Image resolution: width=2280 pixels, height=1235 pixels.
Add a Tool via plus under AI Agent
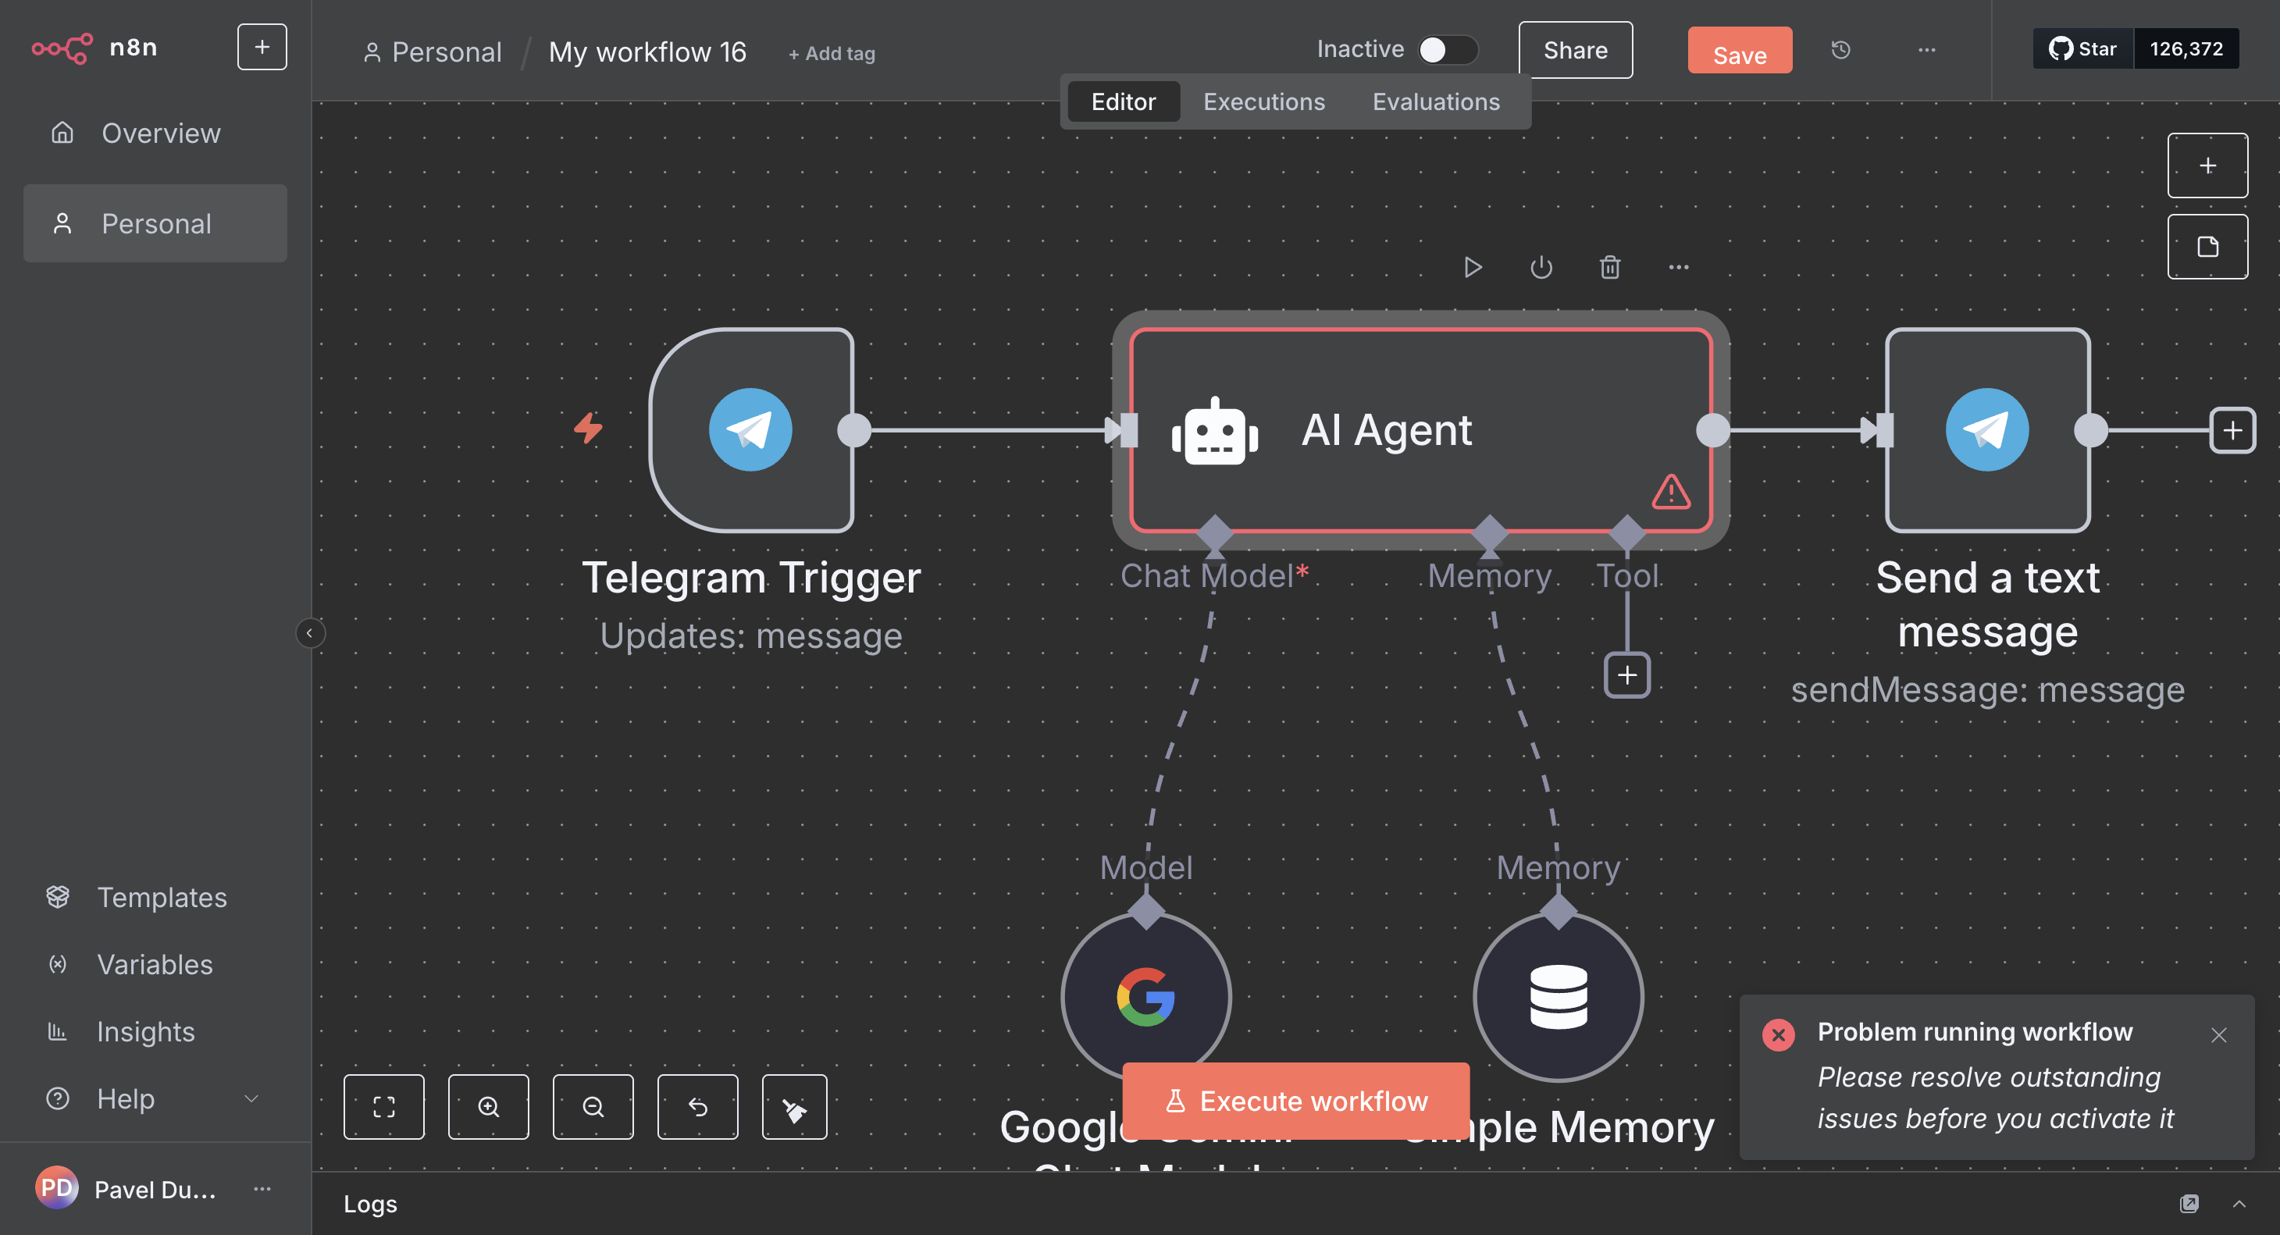click(x=1626, y=675)
